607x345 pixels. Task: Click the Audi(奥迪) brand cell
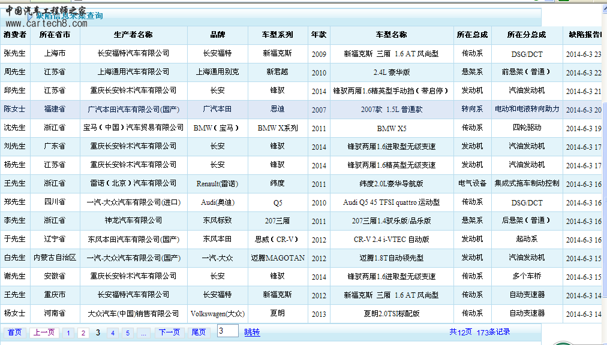point(218,202)
